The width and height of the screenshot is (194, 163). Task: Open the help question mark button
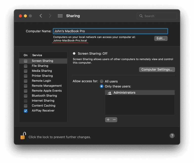click(x=172, y=136)
